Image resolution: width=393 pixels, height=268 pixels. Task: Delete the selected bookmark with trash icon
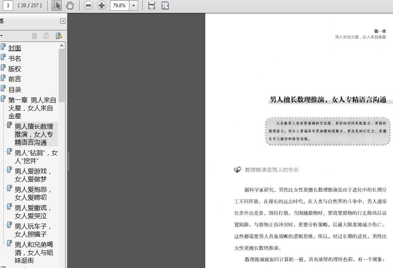point(35,36)
